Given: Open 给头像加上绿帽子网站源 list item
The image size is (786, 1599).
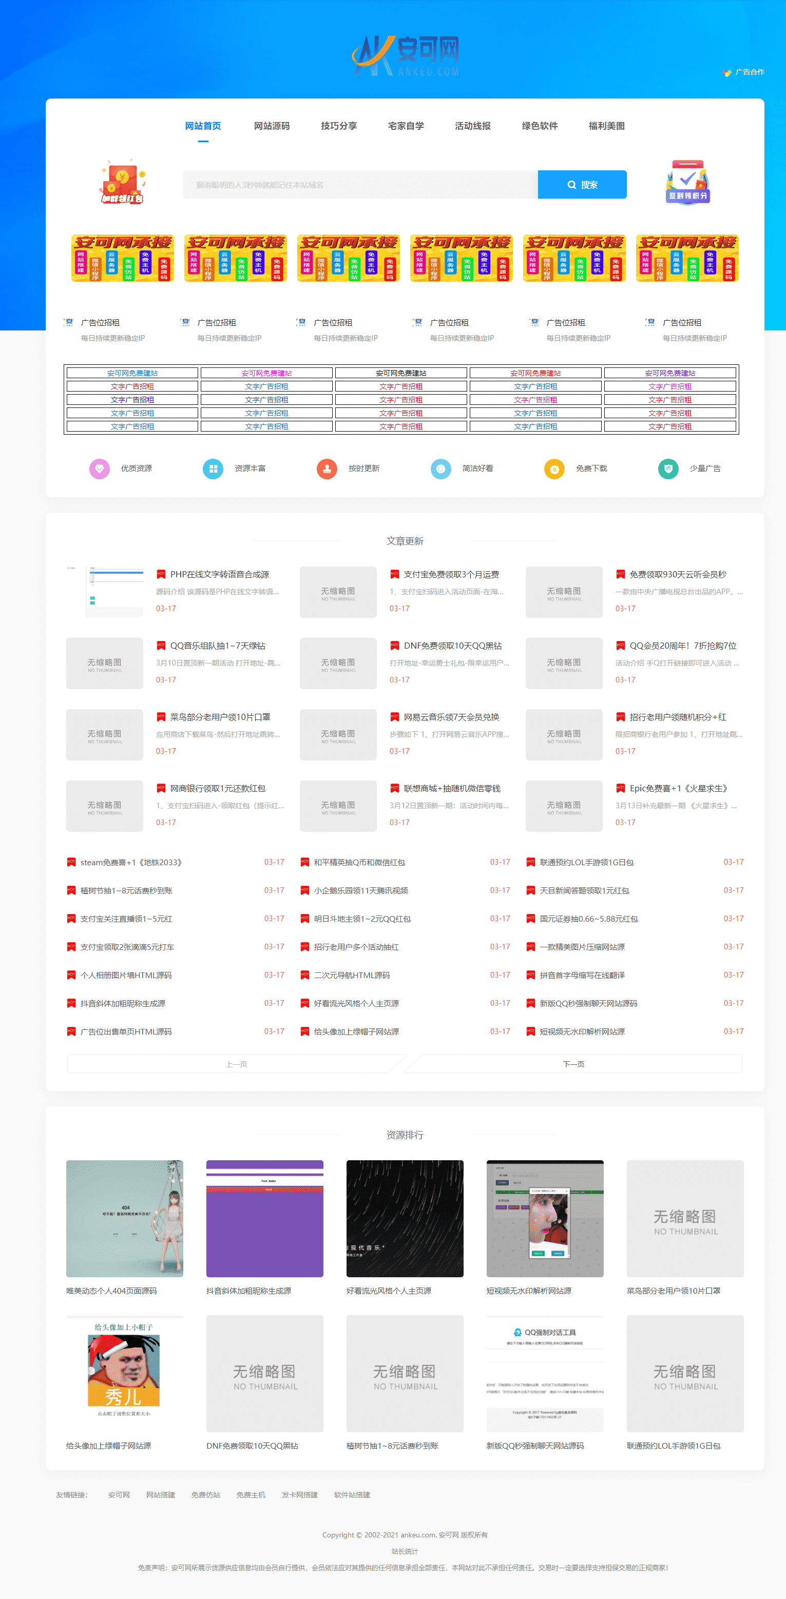Looking at the screenshot, I should pos(356,1031).
